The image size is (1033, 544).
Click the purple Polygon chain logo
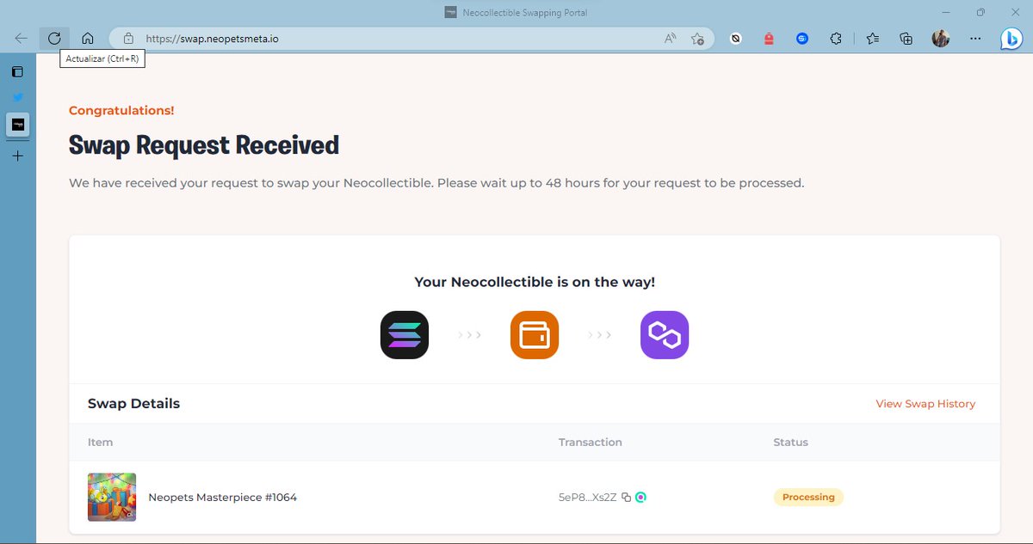665,335
